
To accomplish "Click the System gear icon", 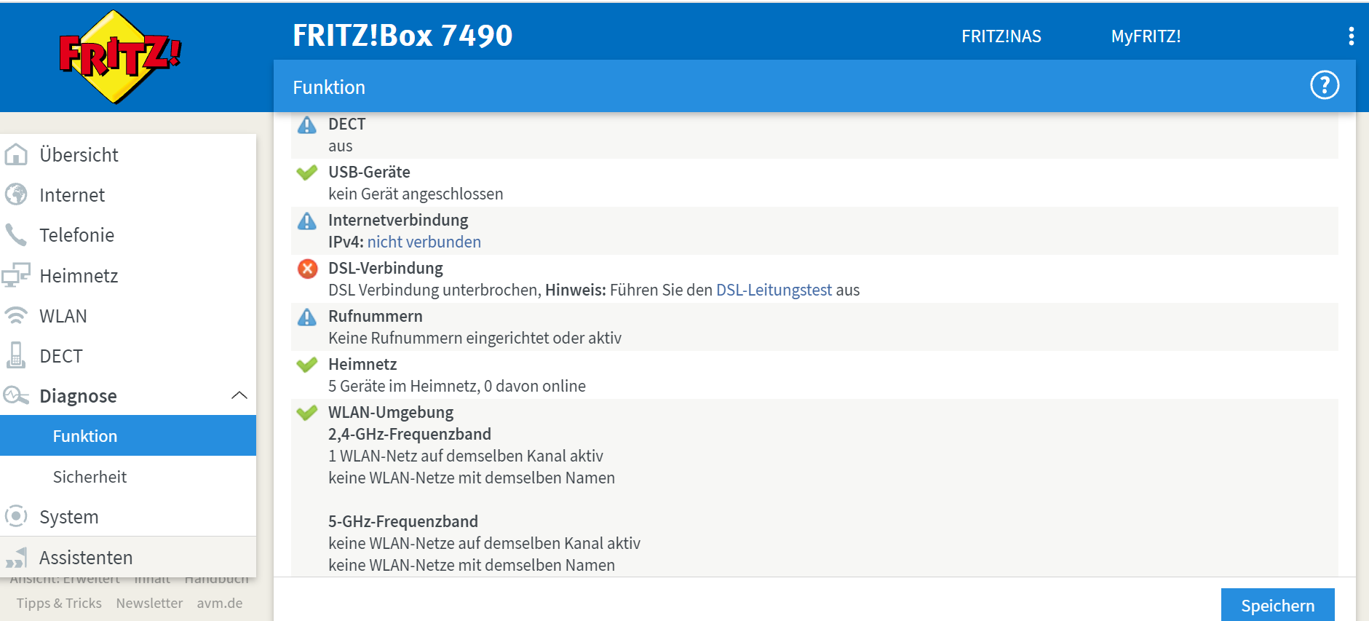I will 16,516.
